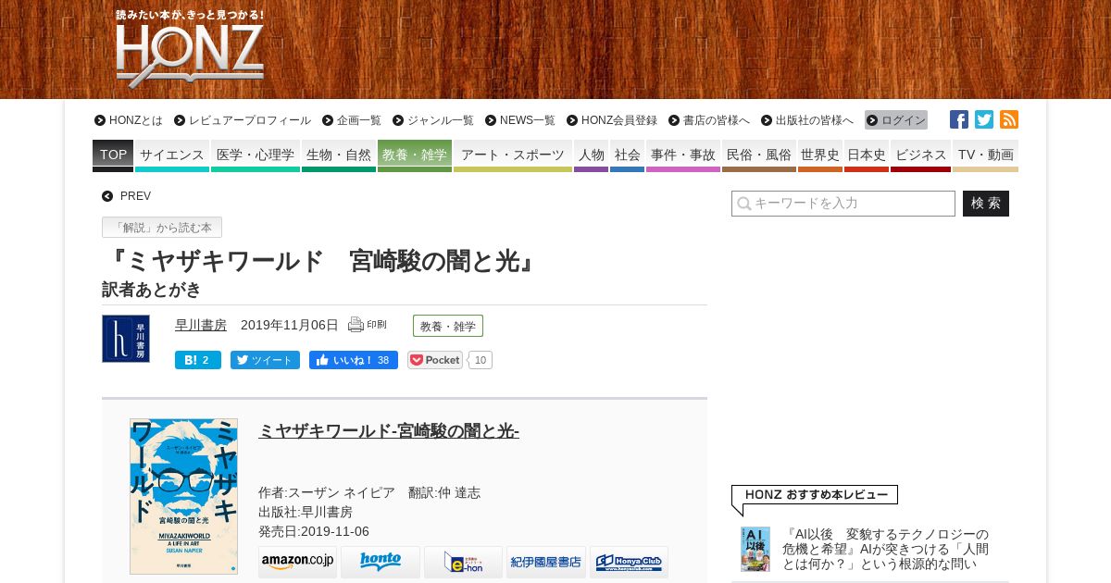
Task: Select the 教養・雑学 tab
Action: pyautogui.click(x=415, y=155)
